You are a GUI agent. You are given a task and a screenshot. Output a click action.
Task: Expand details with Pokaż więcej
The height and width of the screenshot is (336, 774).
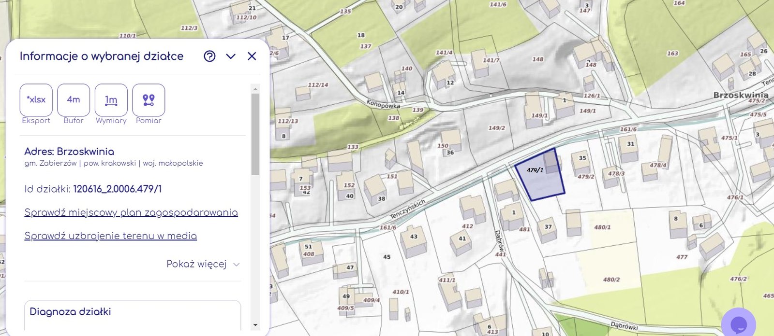pos(196,264)
